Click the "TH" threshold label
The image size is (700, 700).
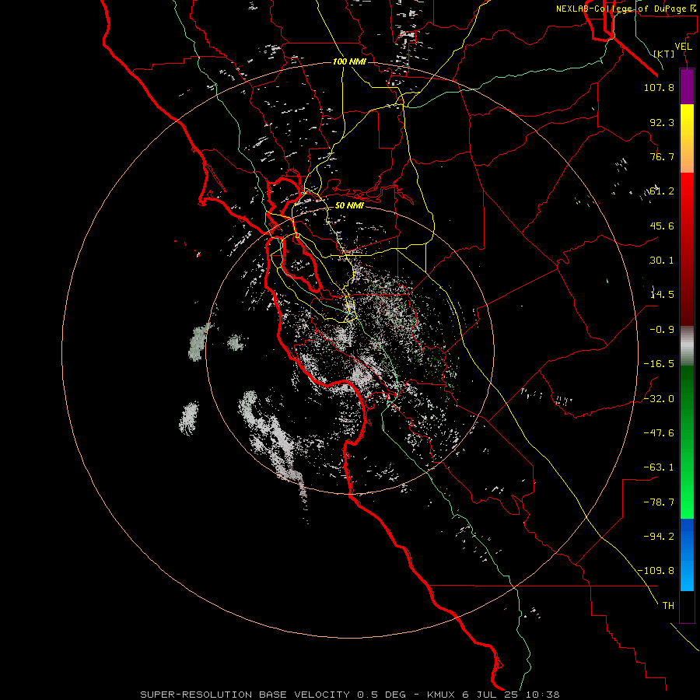668,605
